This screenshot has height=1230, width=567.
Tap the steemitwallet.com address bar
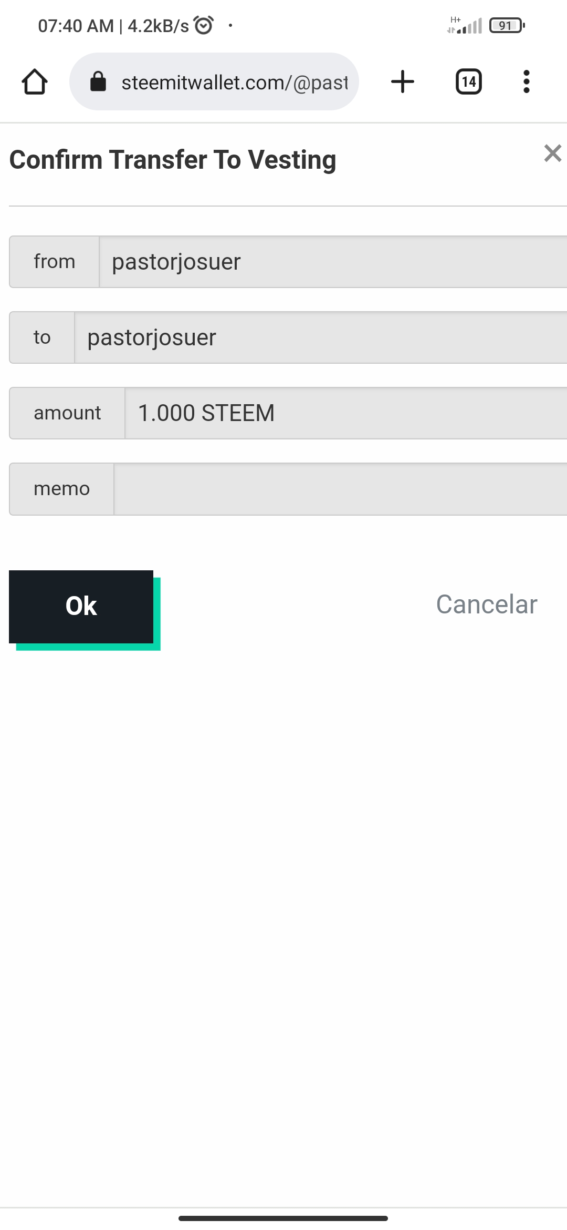(x=234, y=82)
